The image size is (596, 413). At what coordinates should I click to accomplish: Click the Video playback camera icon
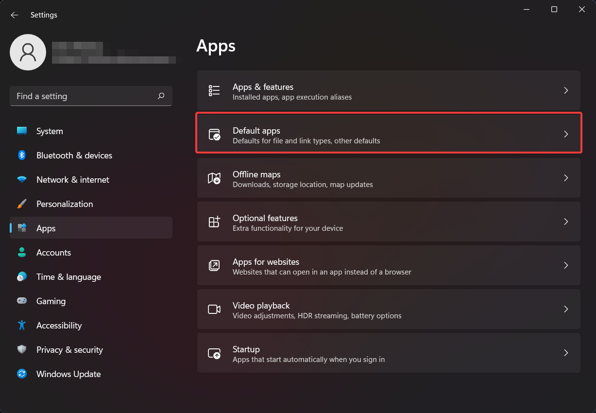pos(214,310)
